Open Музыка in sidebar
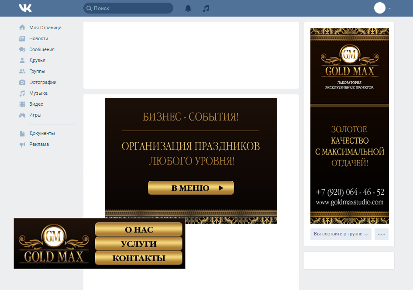The width and height of the screenshot is (413, 290). (38, 93)
